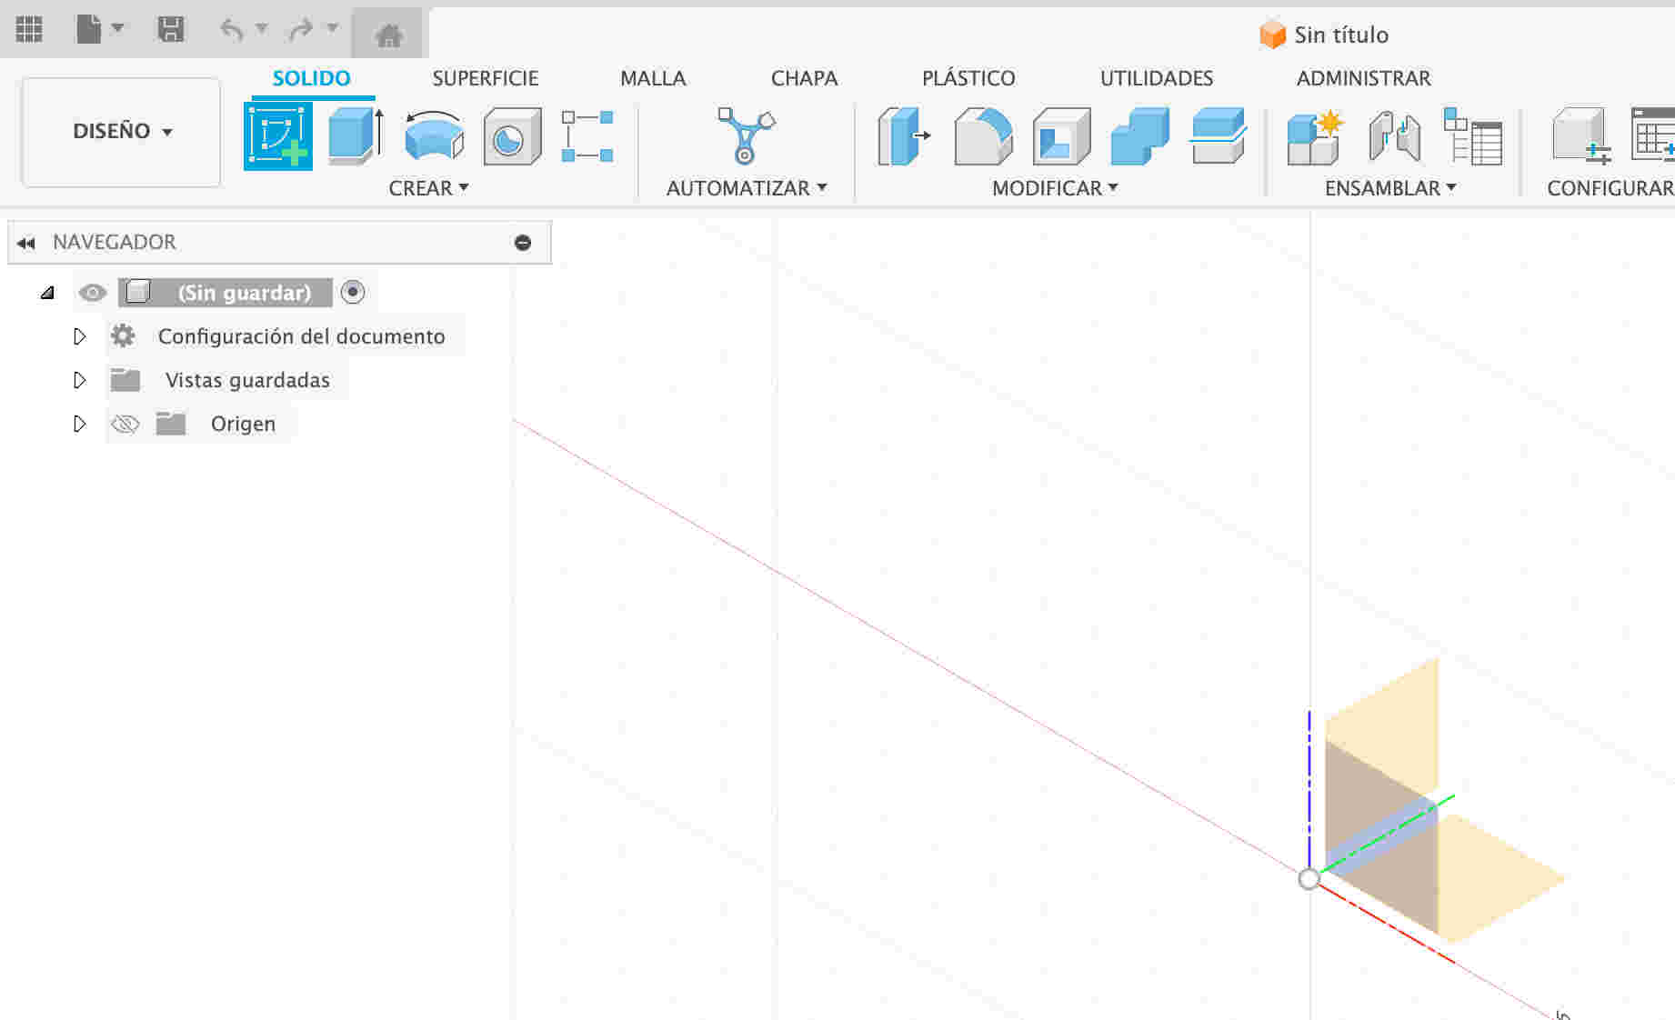Open the File menu dropdown arrow
Image resolution: width=1675 pixels, height=1020 pixels.
117,28
